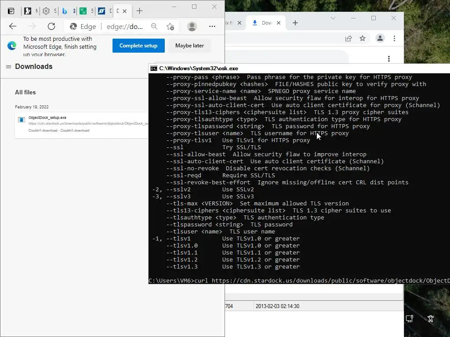Click the edge://do... address field
The image size is (450, 337).
tap(124, 27)
